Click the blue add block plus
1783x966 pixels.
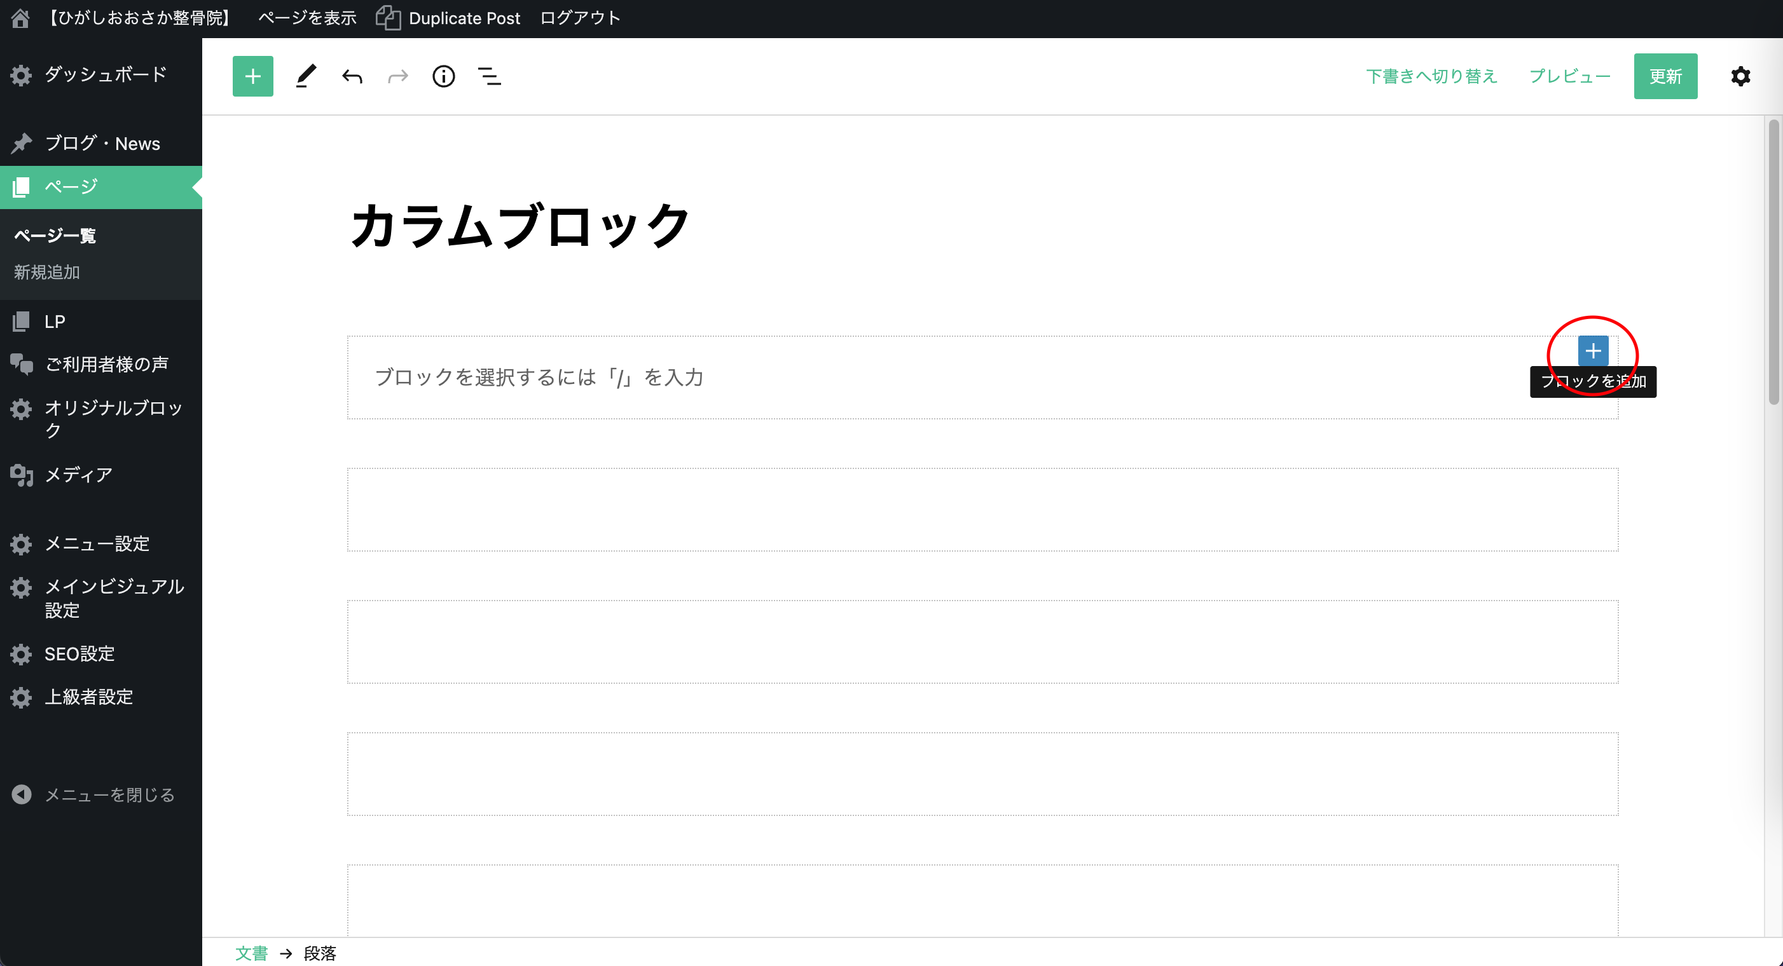[x=1593, y=351]
